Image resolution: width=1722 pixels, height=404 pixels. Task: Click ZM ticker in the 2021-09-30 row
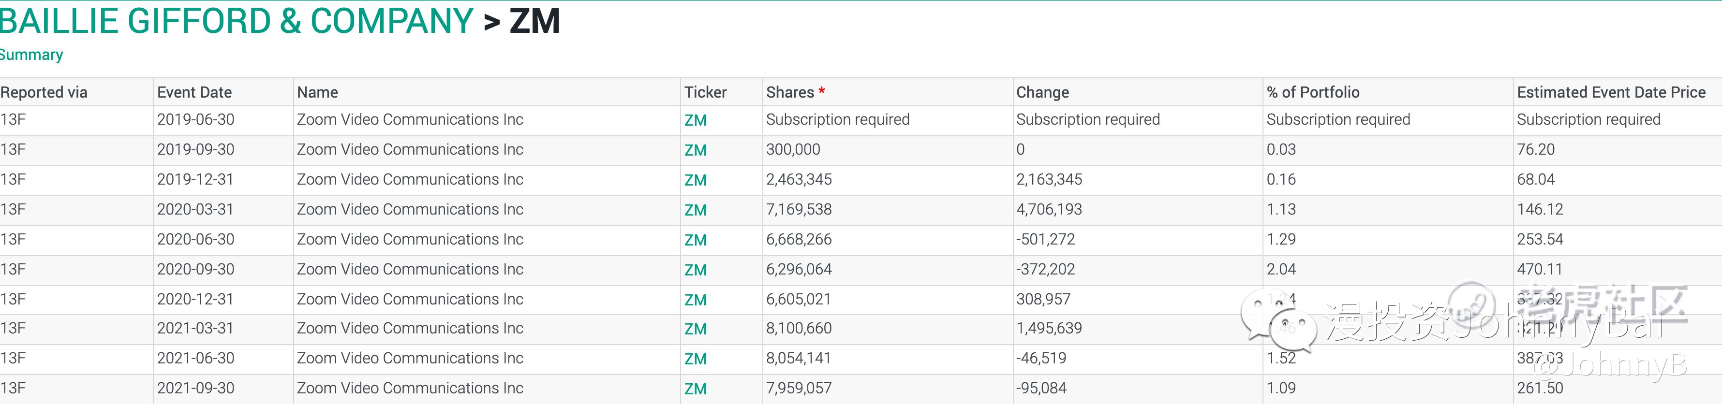pyautogui.click(x=695, y=390)
